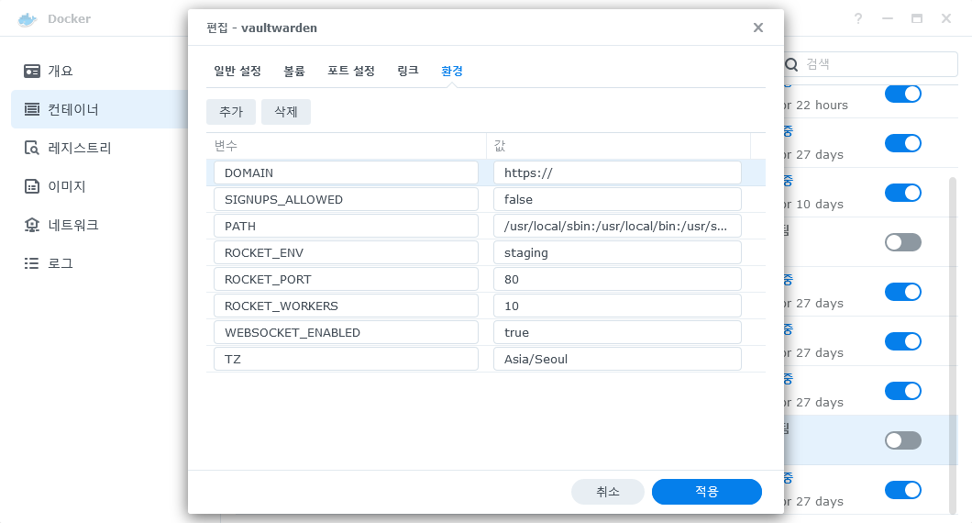Image resolution: width=972 pixels, height=523 pixels.
Task: Edit the /usr/local/sbin value field
Action: (x=617, y=226)
